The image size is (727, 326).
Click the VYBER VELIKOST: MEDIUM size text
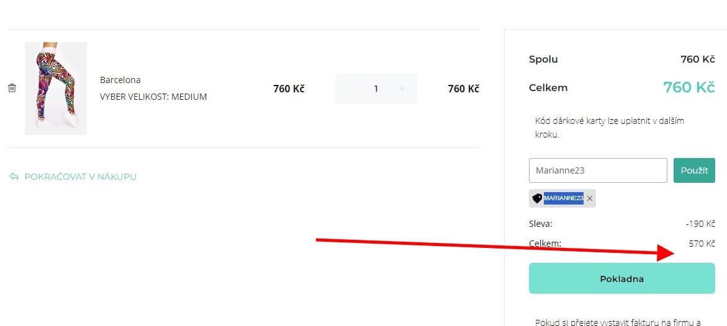click(153, 97)
